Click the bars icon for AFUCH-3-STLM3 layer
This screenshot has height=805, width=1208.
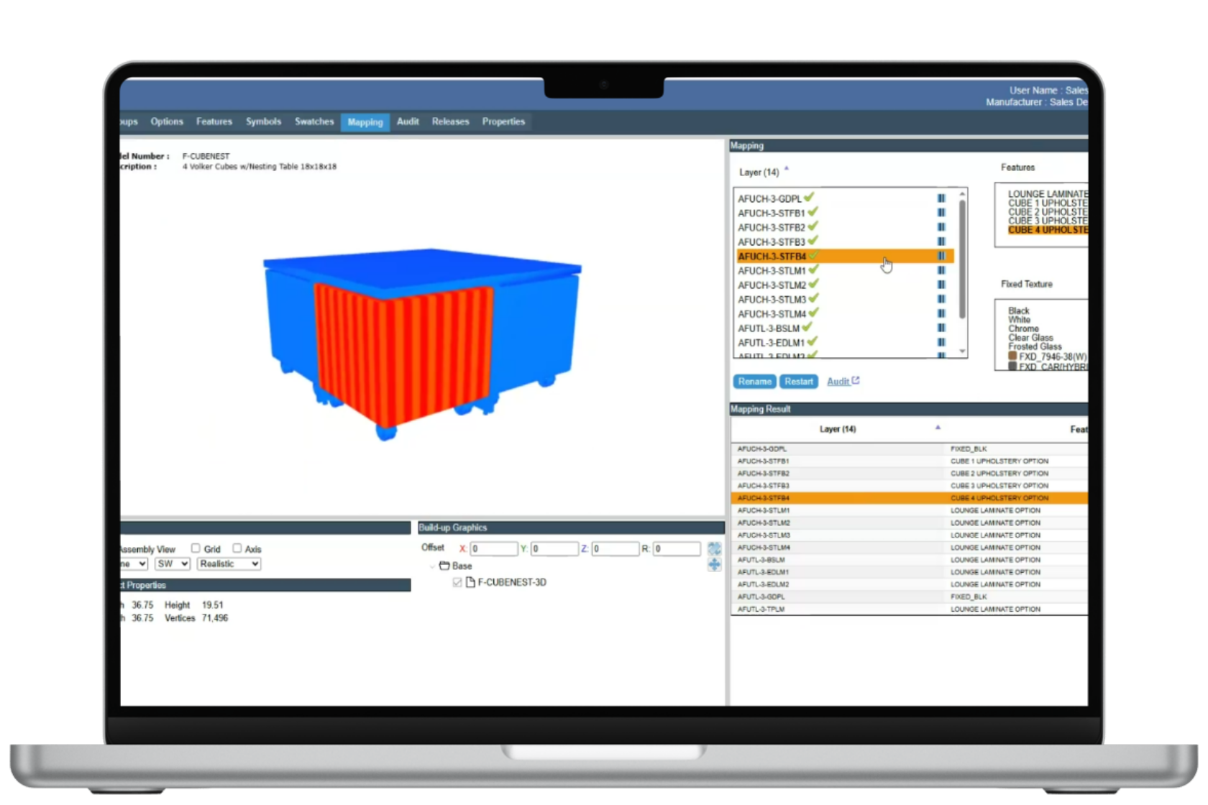tap(941, 299)
